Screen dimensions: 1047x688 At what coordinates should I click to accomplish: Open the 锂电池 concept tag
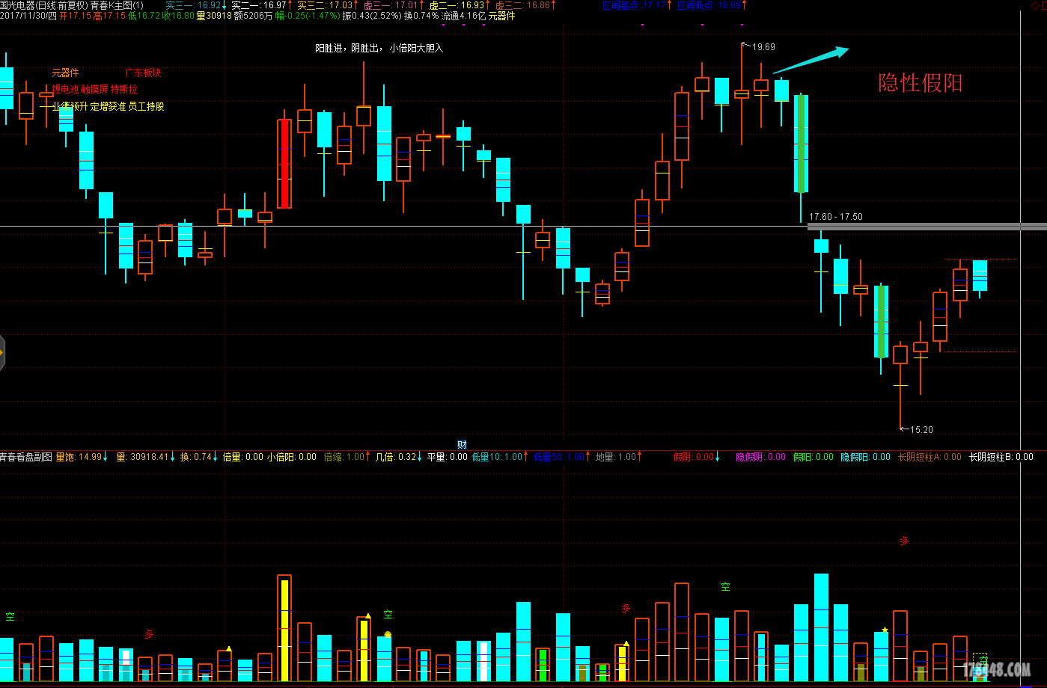point(65,89)
